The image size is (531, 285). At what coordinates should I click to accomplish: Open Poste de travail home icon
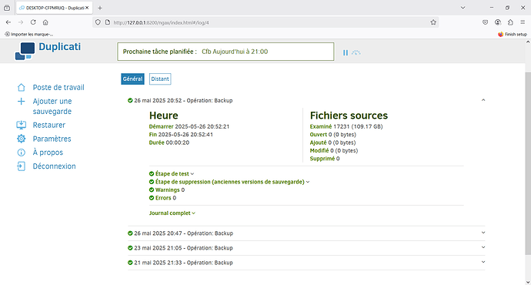pyautogui.click(x=21, y=88)
